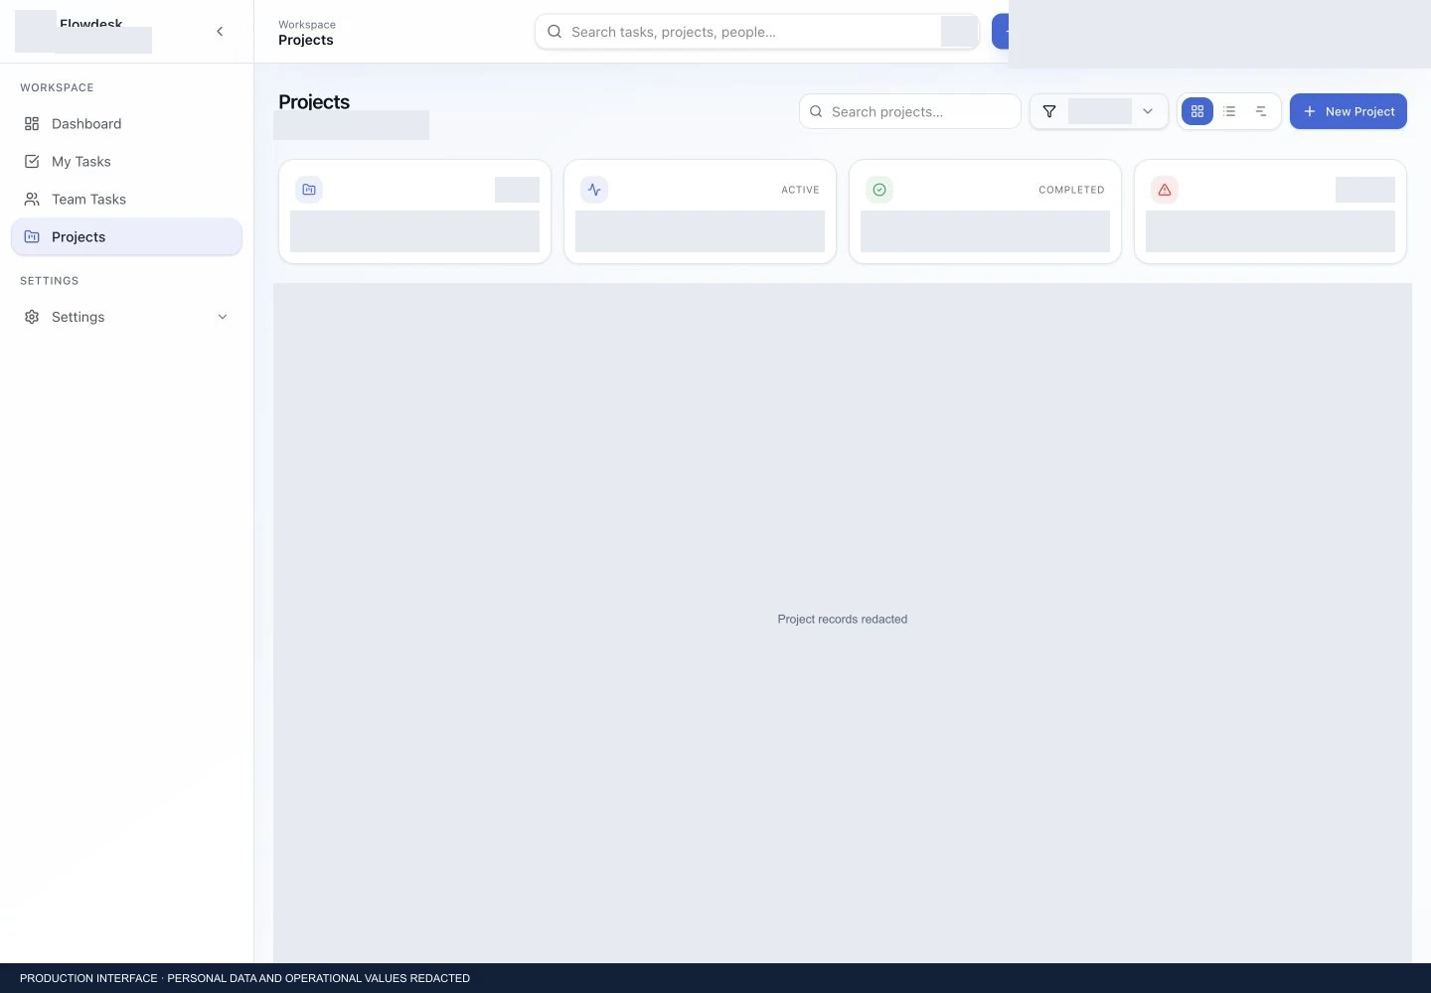This screenshot has height=993, width=1431.
Task: Click the magnifier icon in global search
Action: (x=555, y=32)
